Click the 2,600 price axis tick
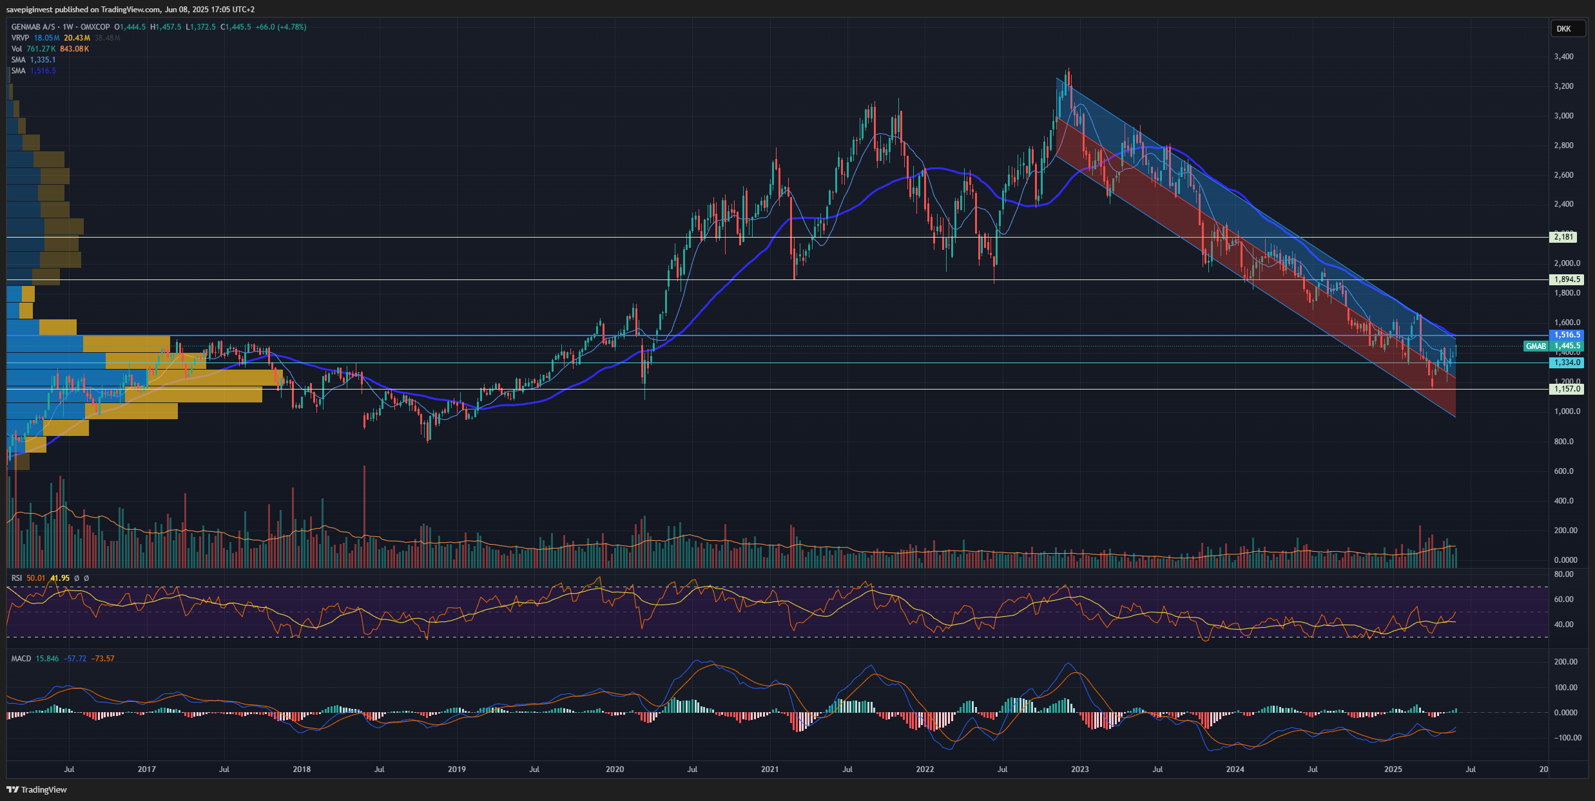This screenshot has height=801, width=1595. (x=1564, y=175)
